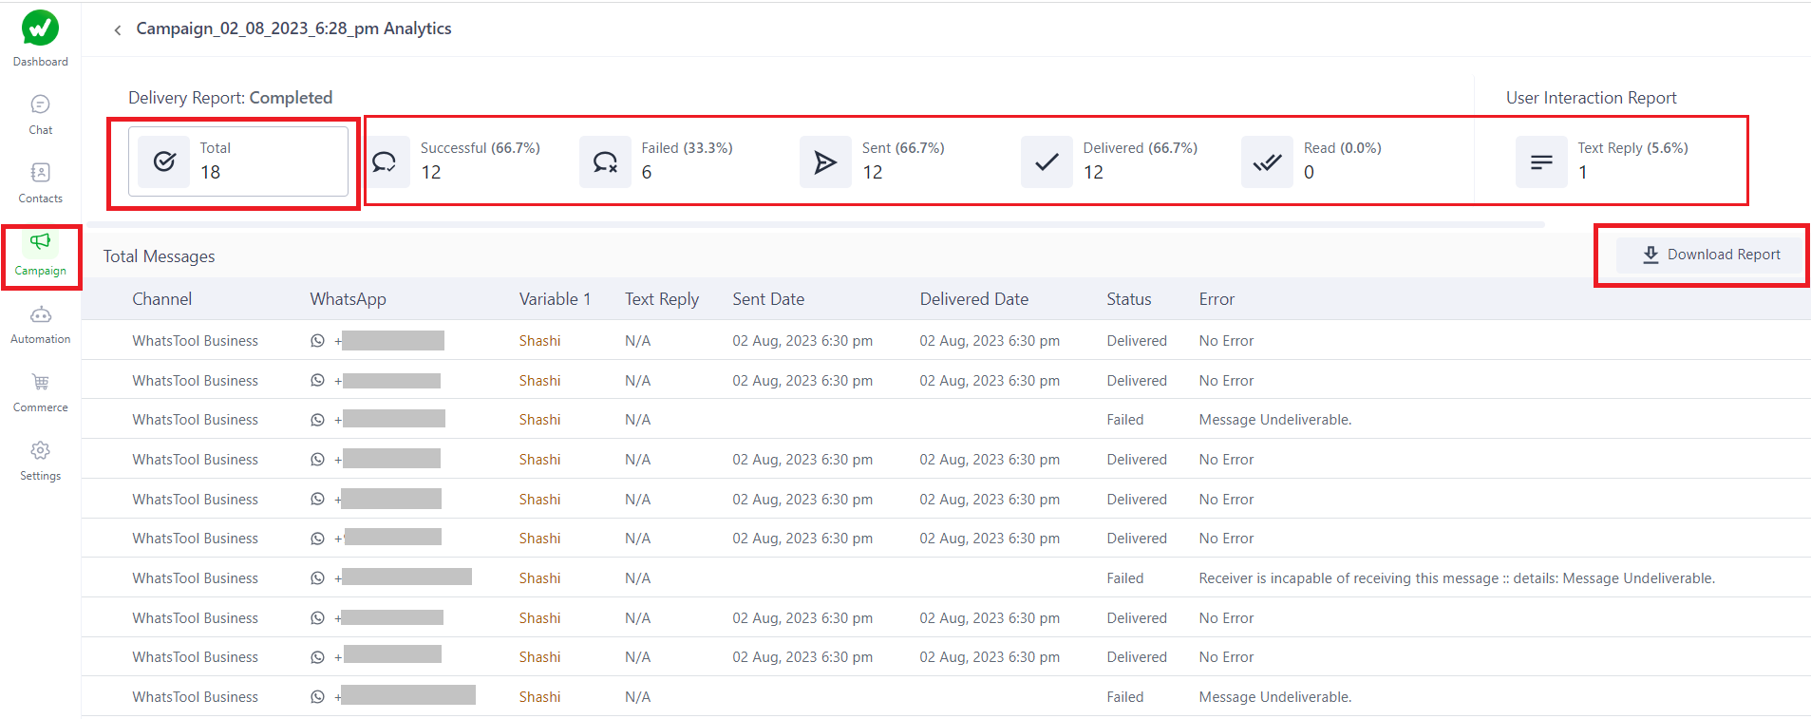Open the Commerce section
1811x719 pixels.
click(40, 393)
